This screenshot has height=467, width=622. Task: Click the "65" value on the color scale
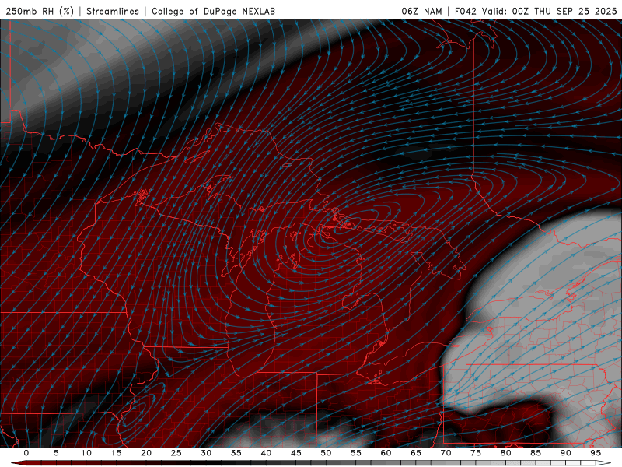(416, 453)
